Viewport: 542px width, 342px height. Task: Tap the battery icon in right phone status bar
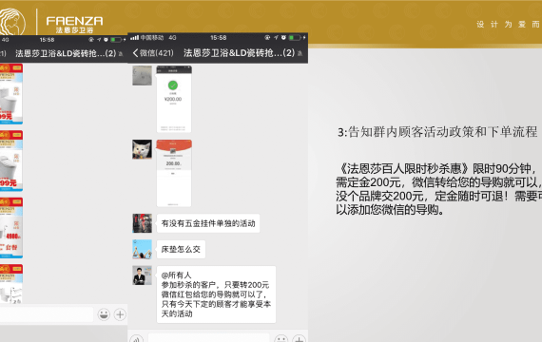pos(295,37)
